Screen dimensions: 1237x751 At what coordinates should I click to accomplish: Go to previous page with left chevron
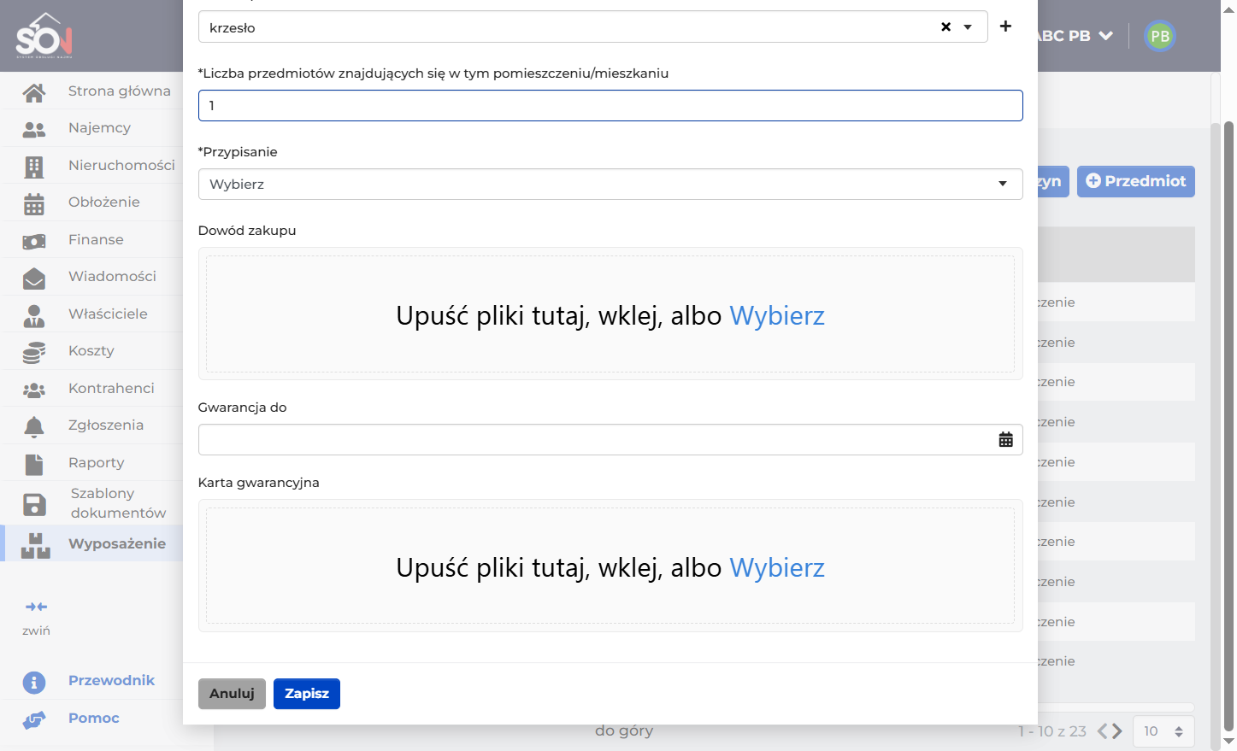click(x=1103, y=731)
